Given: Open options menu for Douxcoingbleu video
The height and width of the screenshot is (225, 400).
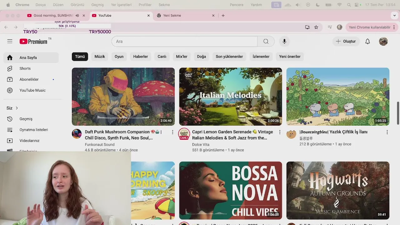Looking at the screenshot, I should tap(387, 132).
